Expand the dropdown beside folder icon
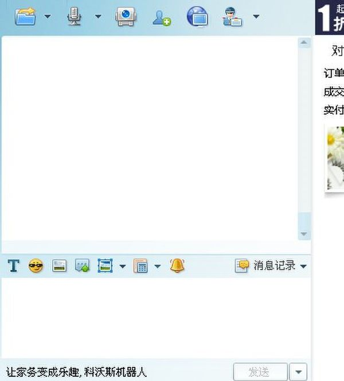Screen dimensions: 344x381 (47, 17)
